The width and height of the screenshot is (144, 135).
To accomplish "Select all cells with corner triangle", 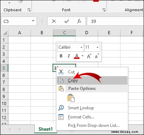I will (5, 33).
